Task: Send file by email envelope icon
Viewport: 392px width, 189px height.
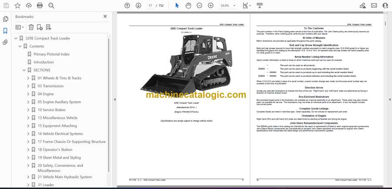Action: 374,6
